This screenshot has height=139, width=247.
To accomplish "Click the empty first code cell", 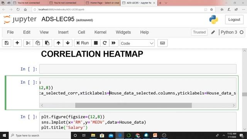I will click(x=138, y=69).
